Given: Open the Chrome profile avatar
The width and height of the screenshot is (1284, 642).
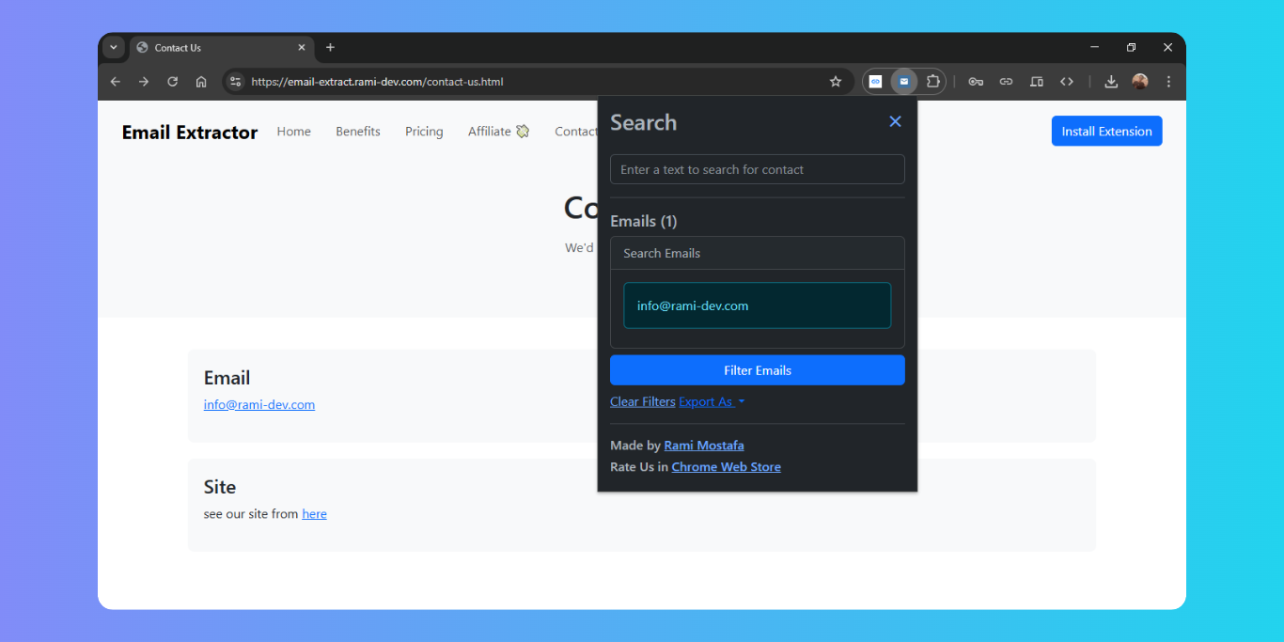Looking at the screenshot, I should (x=1140, y=82).
